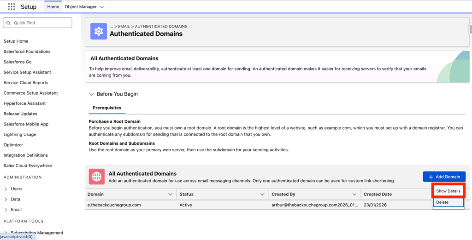Collapse the Before You Begin section
Image resolution: width=472 pixels, height=240 pixels.
(91, 94)
